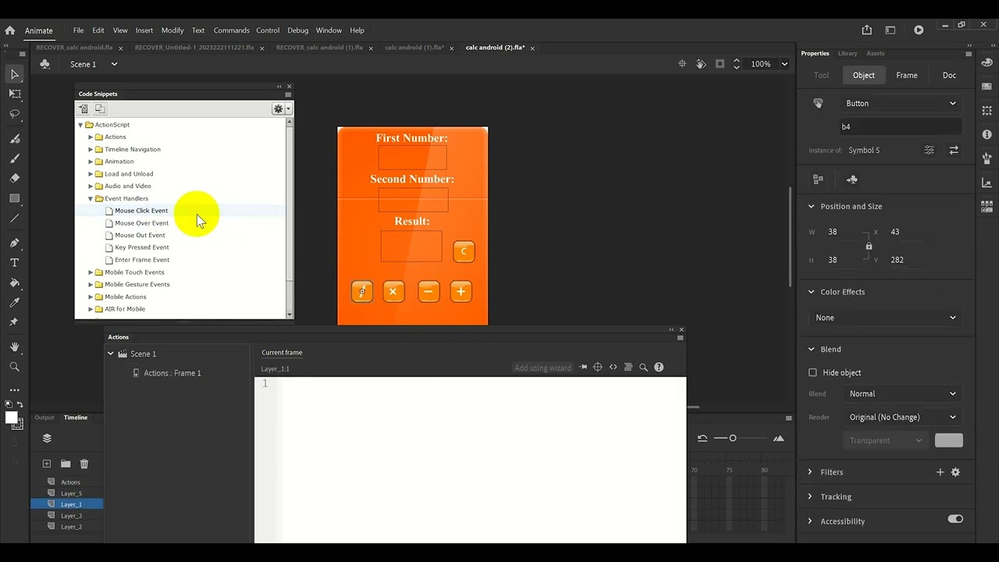Select the Text tool
The image size is (999, 562).
[14, 263]
